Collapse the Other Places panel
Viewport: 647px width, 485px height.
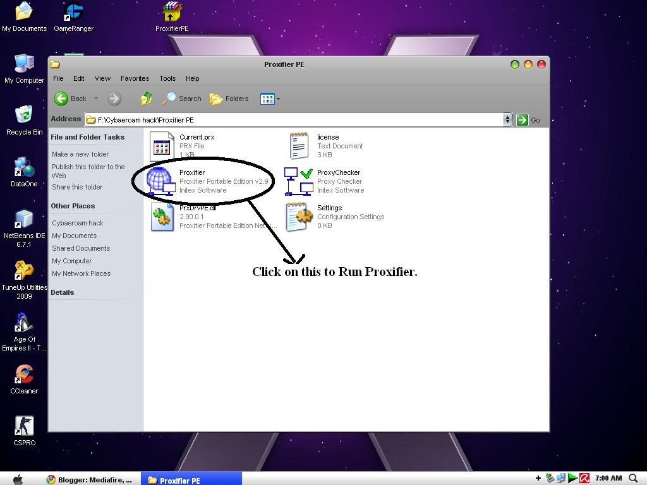click(73, 207)
